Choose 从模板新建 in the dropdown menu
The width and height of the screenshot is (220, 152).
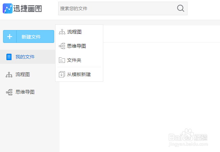click(x=79, y=74)
